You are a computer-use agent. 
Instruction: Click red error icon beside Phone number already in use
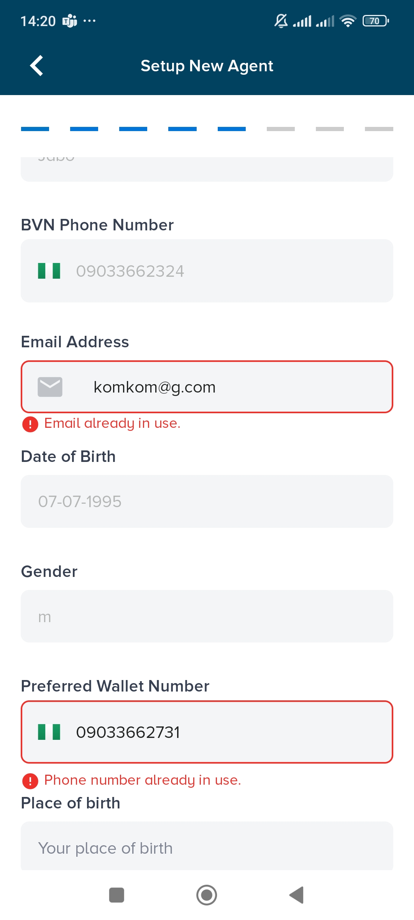click(30, 781)
